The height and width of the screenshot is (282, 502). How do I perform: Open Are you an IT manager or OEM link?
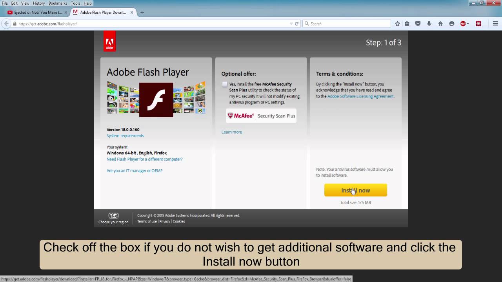(135, 170)
